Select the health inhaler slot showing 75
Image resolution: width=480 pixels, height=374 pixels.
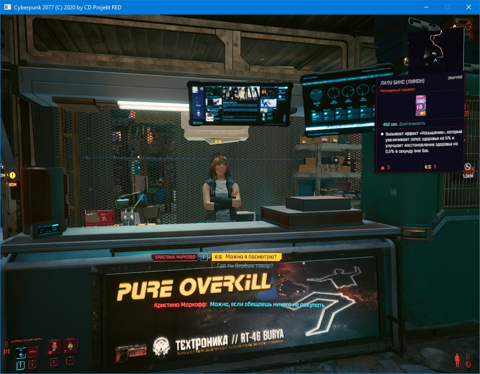coord(53,347)
